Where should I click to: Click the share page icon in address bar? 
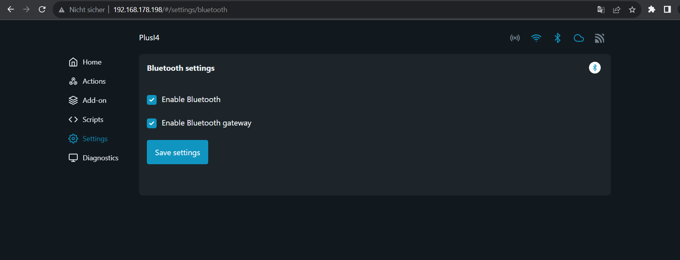tap(616, 10)
